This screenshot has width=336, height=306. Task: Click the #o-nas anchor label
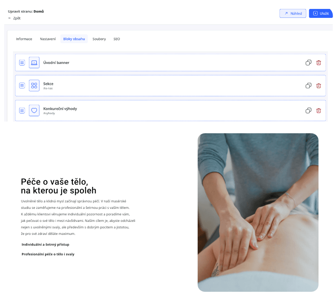48,89
